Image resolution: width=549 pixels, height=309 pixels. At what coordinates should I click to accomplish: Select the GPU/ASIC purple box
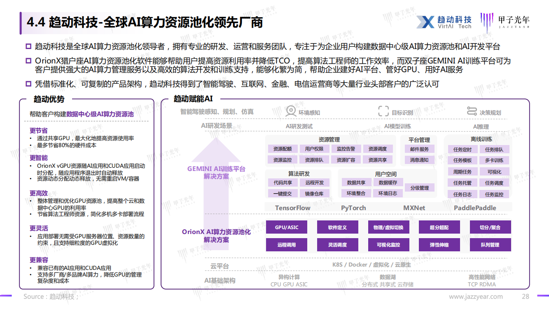point(287,227)
